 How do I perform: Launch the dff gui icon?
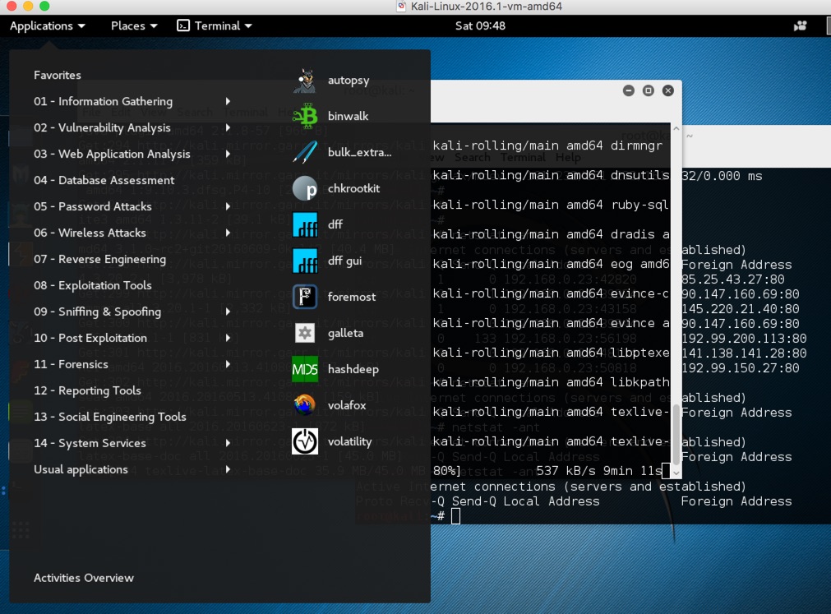tap(305, 261)
